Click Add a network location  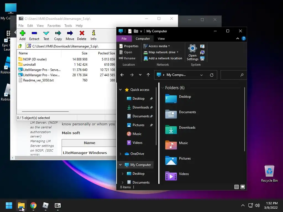point(163,58)
